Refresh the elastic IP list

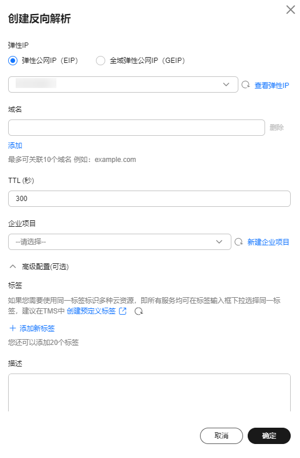(x=245, y=84)
